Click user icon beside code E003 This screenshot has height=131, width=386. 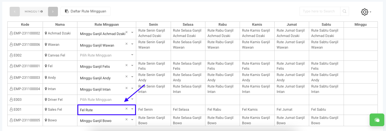[x=11, y=100]
